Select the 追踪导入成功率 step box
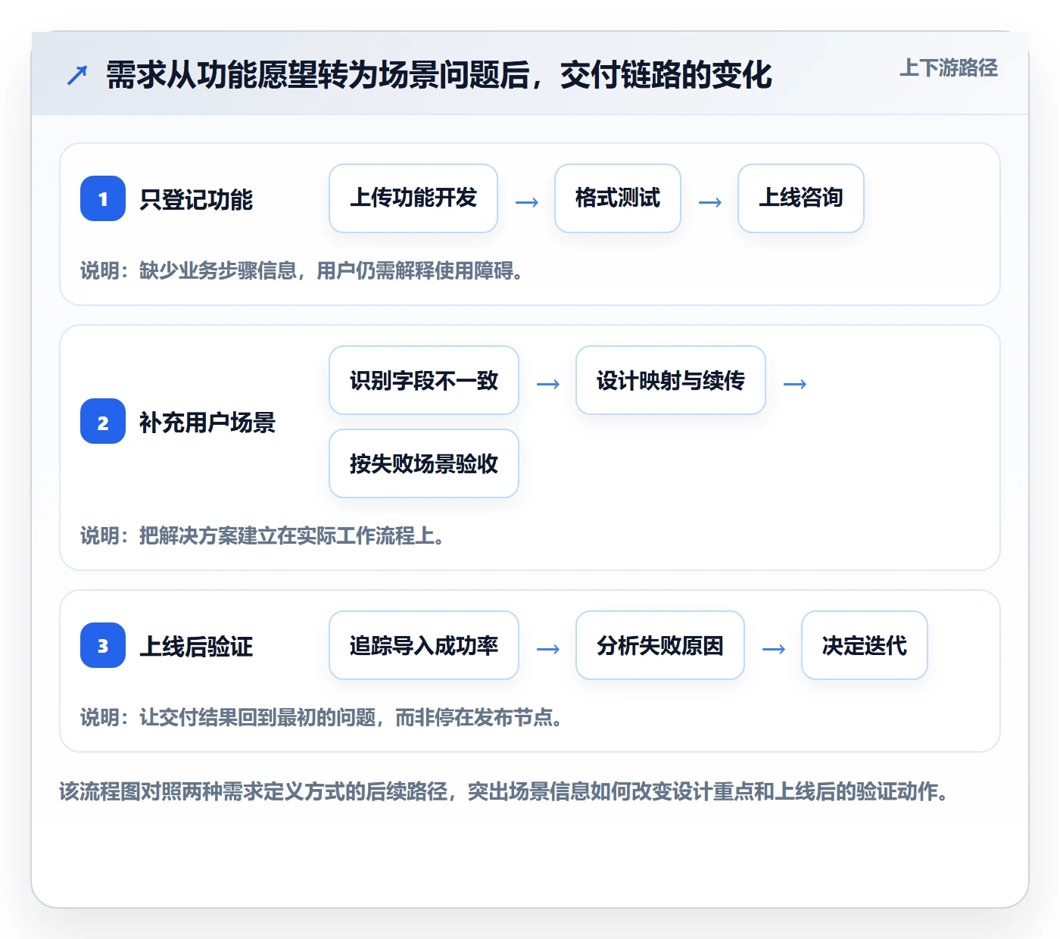 pyautogui.click(x=424, y=645)
